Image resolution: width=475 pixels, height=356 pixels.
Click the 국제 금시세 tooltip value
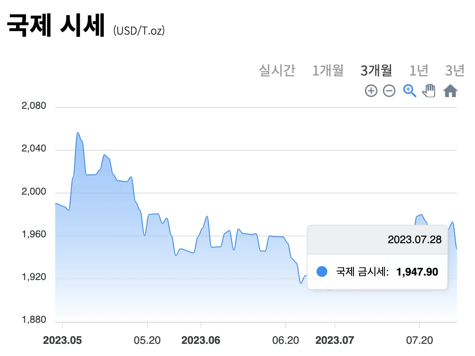[418, 271]
